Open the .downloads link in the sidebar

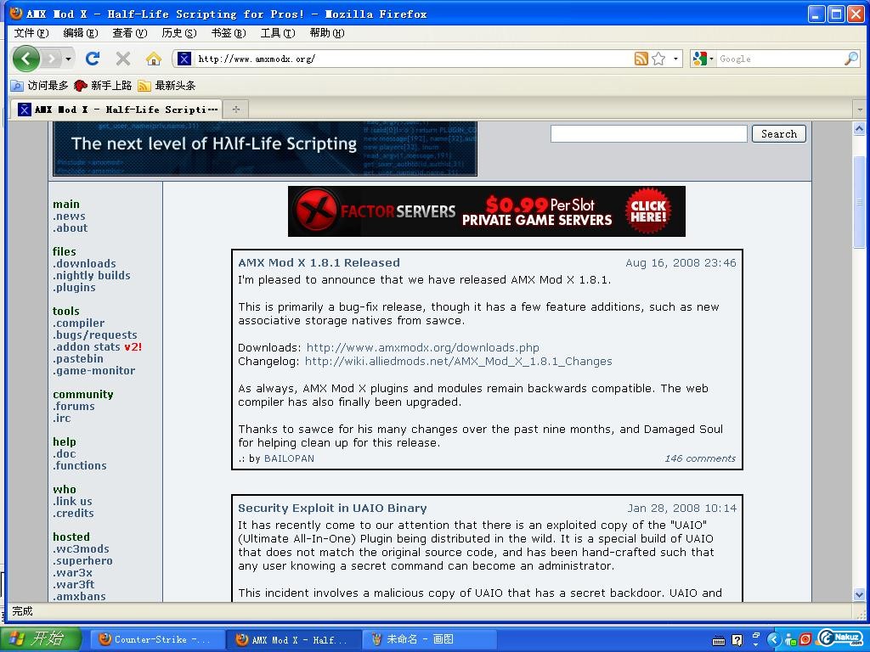coord(84,264)
